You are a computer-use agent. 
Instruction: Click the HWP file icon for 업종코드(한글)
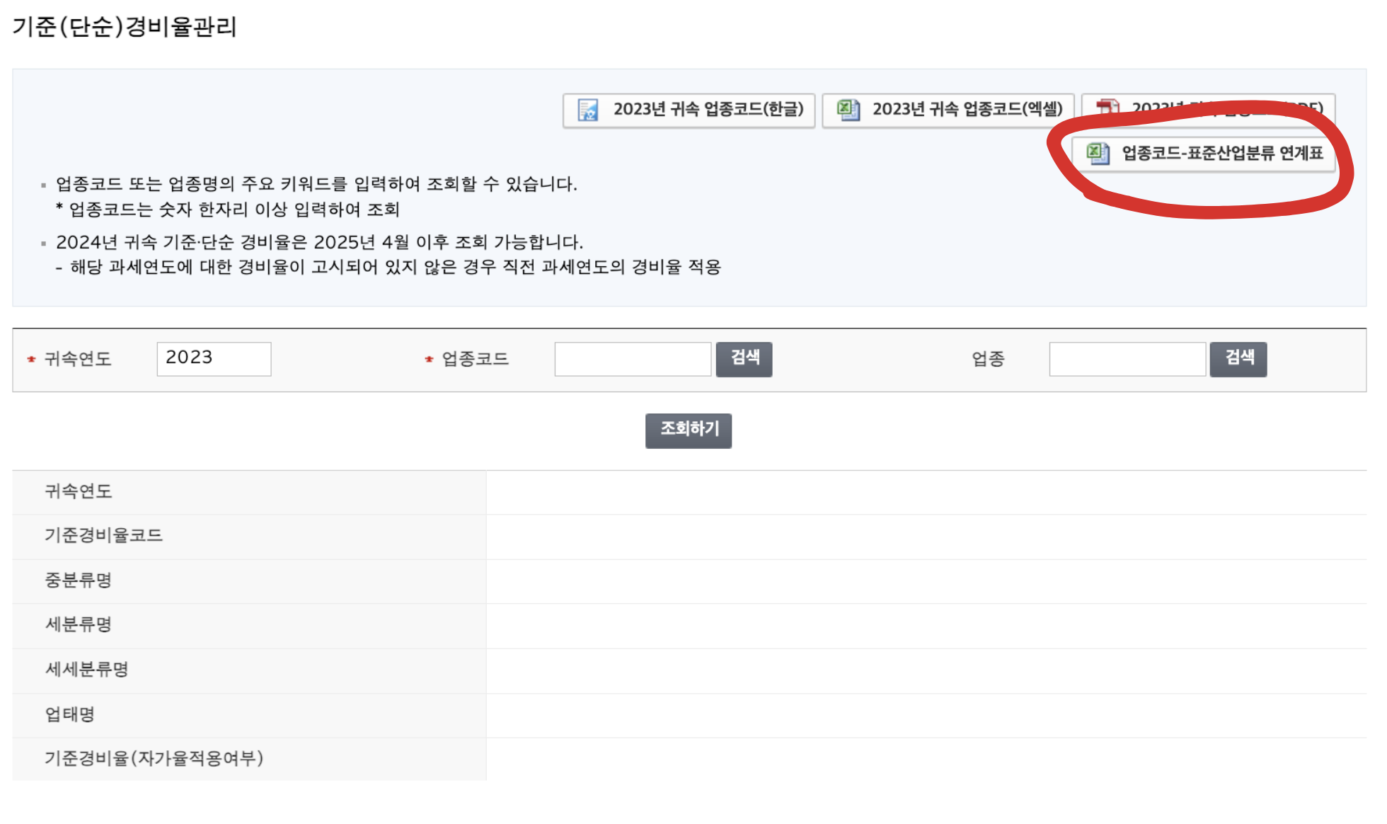coord(588,110)
